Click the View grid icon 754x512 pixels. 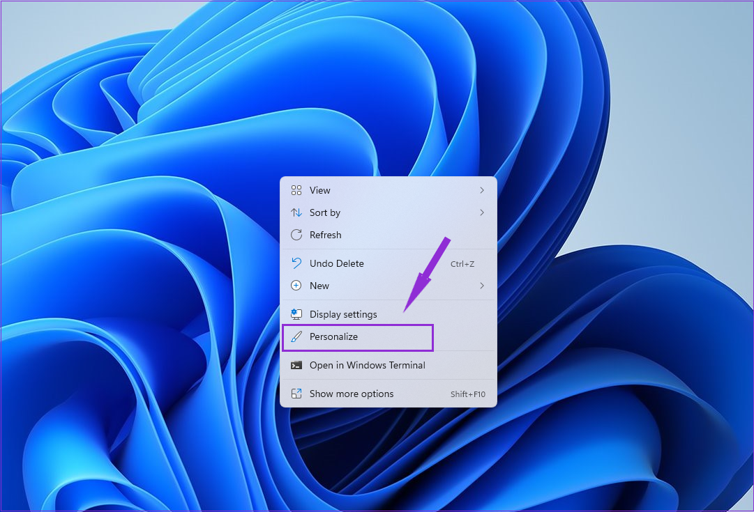click(x=297, y=189)
